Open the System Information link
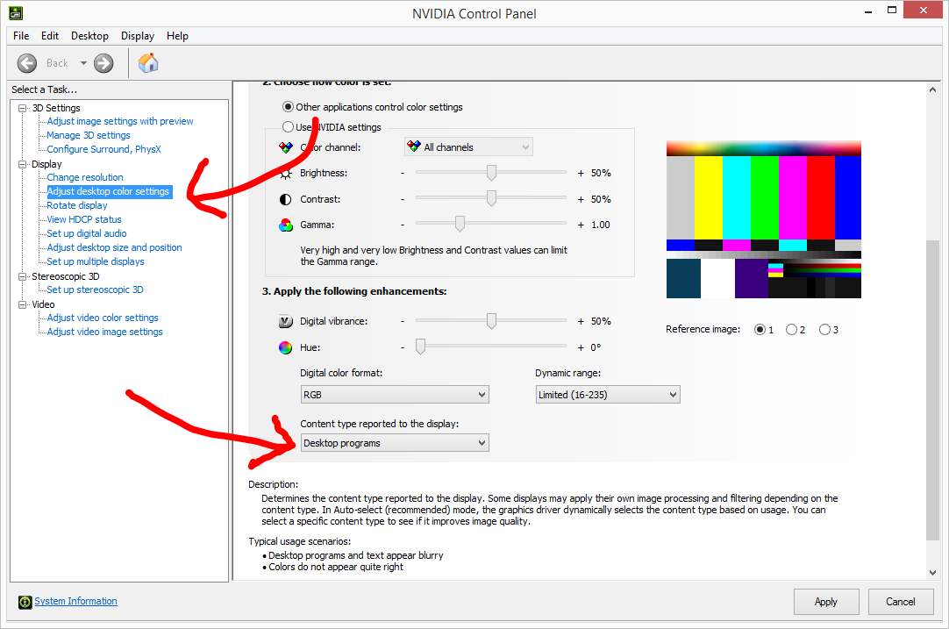The image size is (949, 629). [75, 601]
